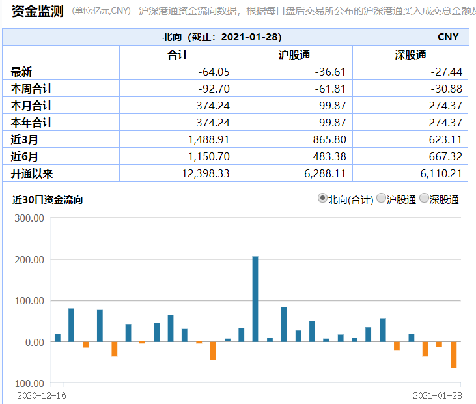Click the 深股通 column header in table
Image resolution: width=476 pixels, height=404 pixels.
pyautogui.click(x=410, y=55)
